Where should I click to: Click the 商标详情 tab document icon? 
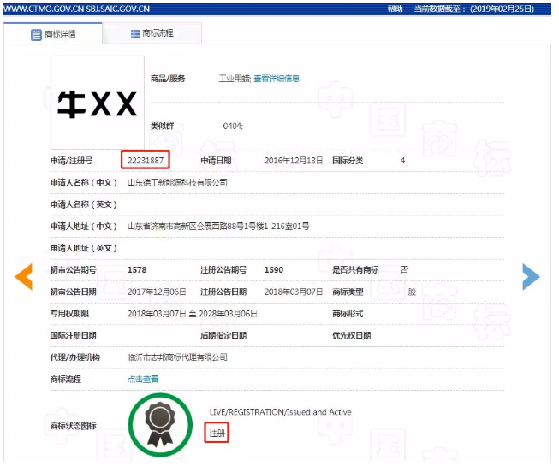click(x=36, y=35)
